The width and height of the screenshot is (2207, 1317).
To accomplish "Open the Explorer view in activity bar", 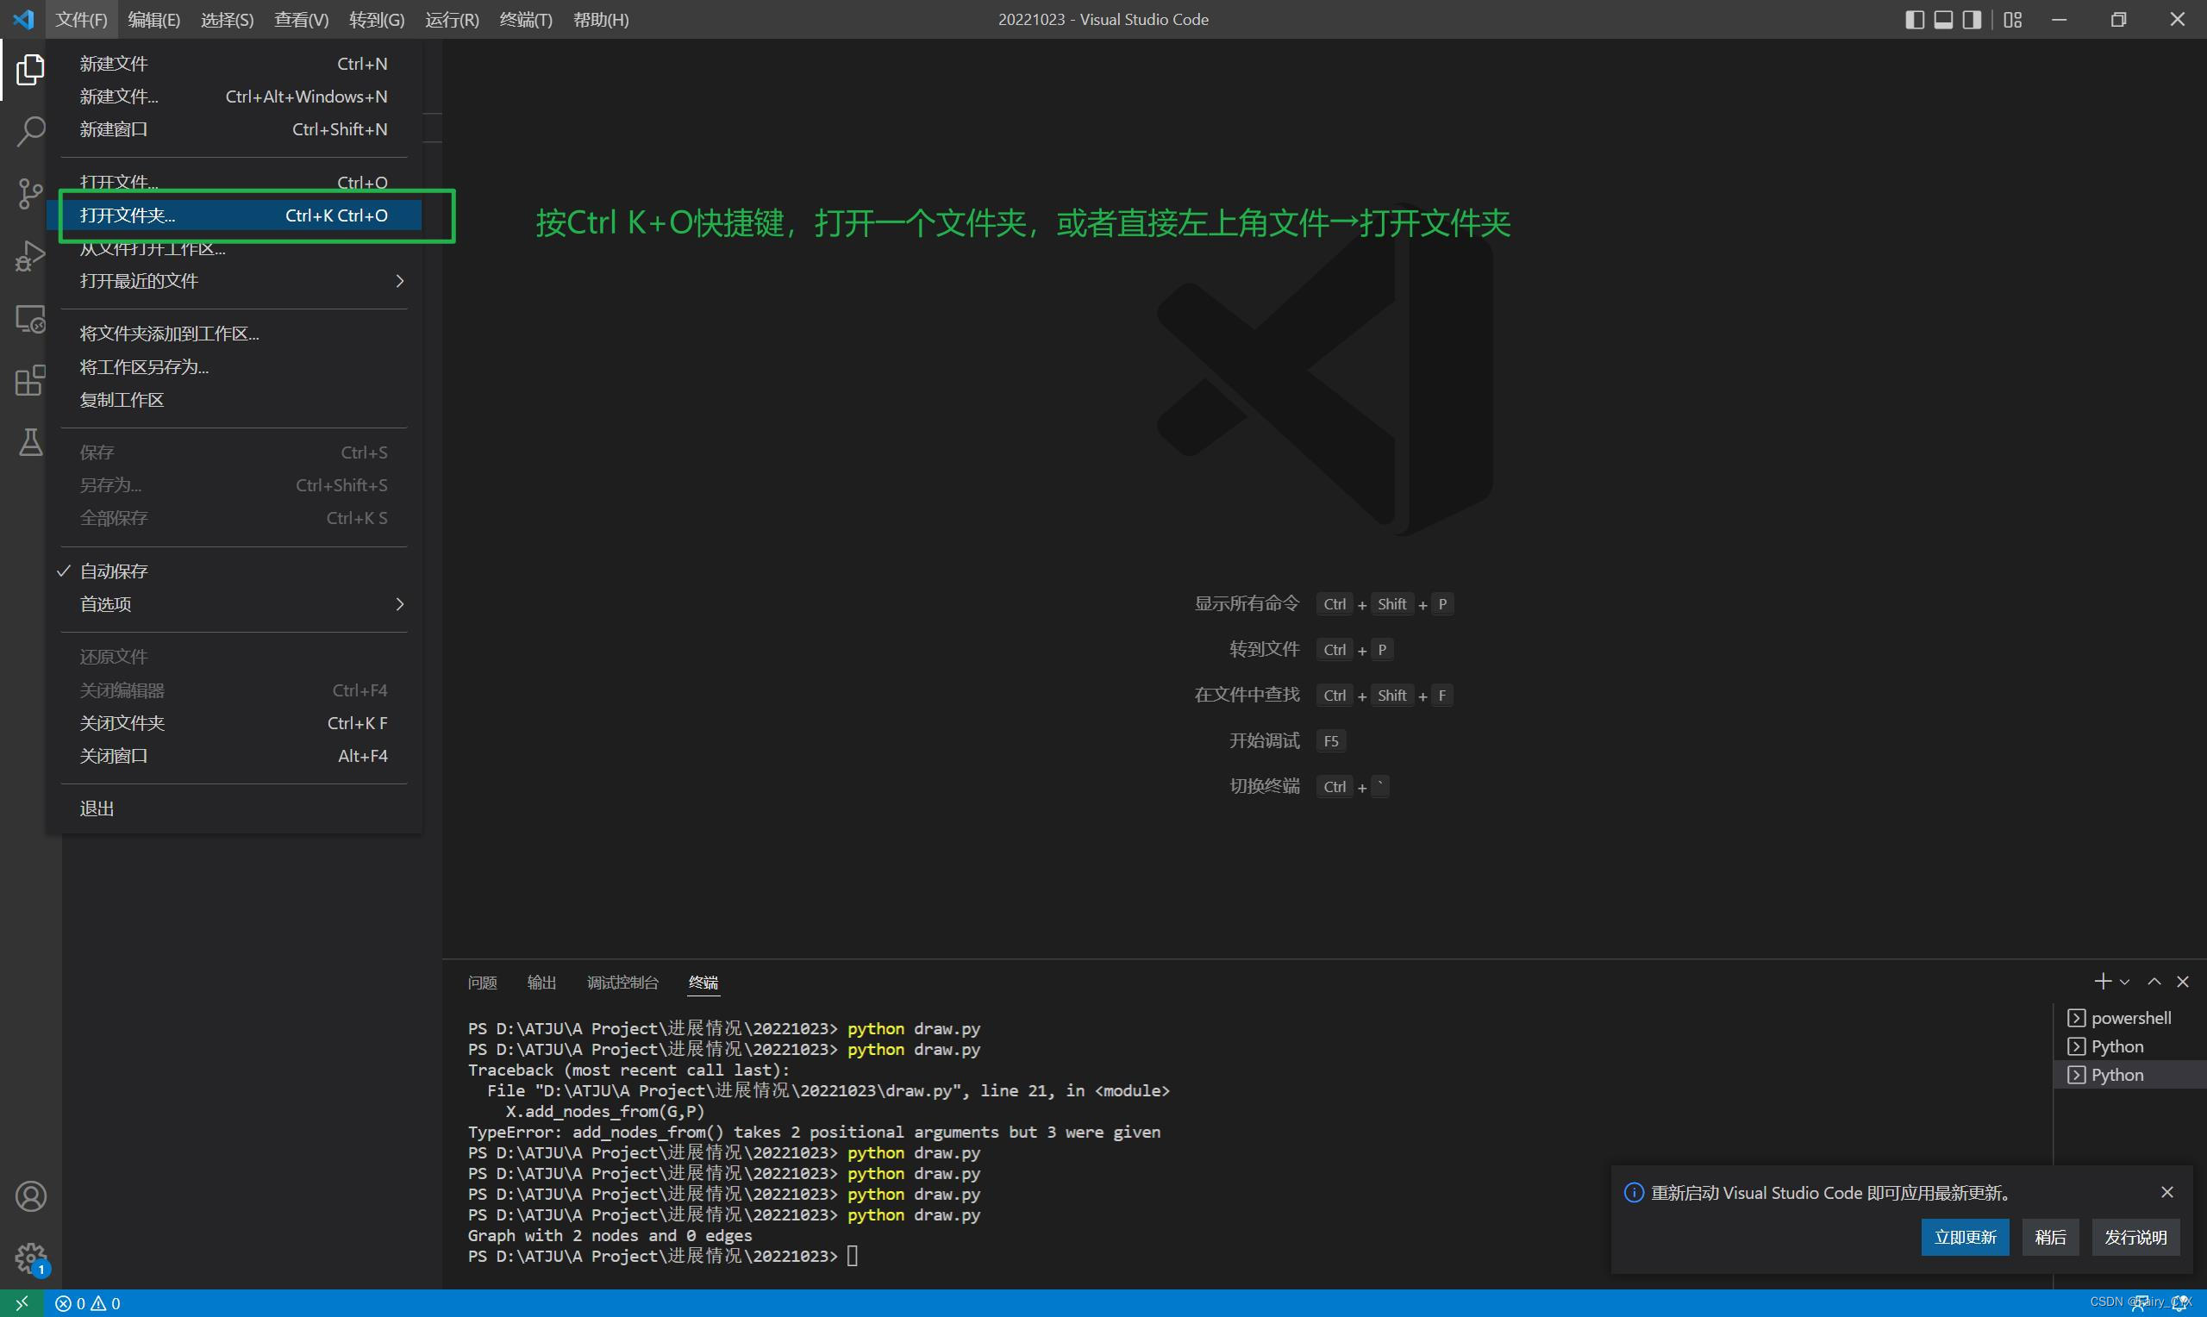I will coord(30,69).
